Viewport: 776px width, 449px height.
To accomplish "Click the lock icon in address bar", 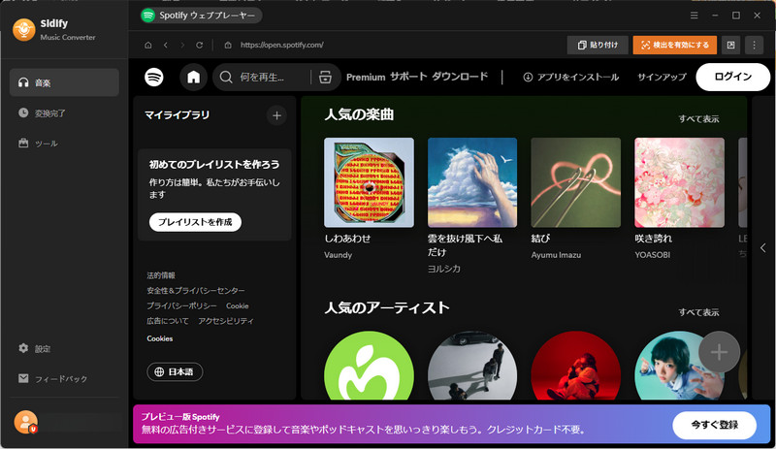I will click(228, 45).
